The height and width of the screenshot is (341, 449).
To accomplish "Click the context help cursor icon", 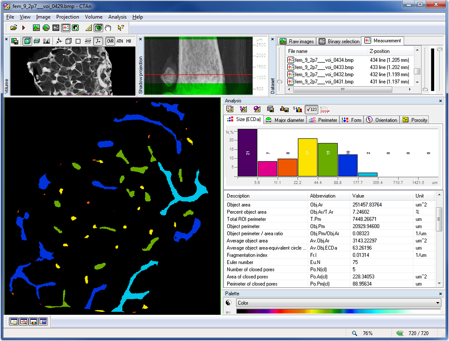I will tap(121, 28).
